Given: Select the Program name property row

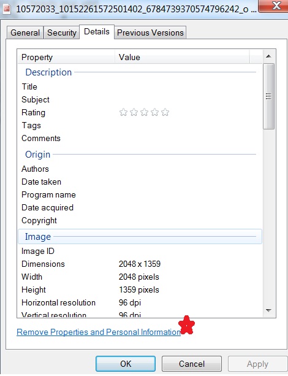Looking at the screenshot, I should (140, 194).
